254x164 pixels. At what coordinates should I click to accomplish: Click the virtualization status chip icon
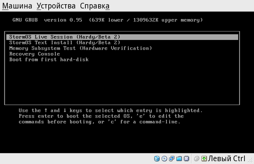coord(187,158)
